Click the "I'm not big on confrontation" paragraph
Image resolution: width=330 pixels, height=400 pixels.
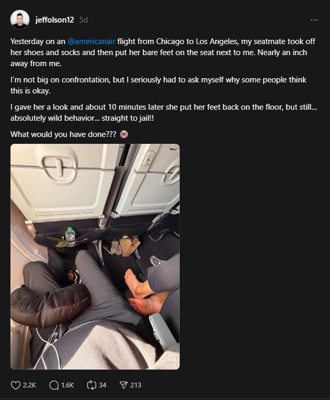[x=158, y=85]
